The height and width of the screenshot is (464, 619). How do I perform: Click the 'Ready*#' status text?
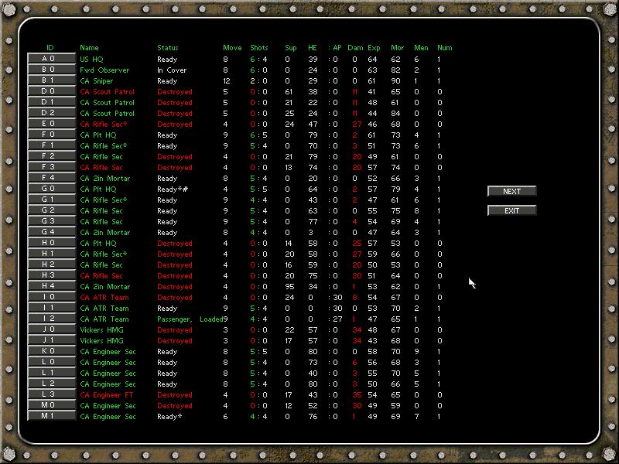pos(173,189)
